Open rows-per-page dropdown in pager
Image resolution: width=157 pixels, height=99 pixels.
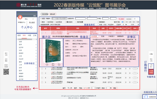[x=93, y=88]
